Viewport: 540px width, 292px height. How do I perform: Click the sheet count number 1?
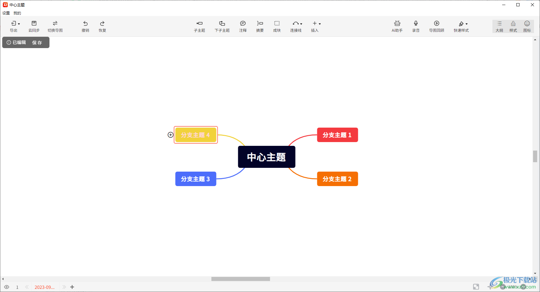(17, 287)
